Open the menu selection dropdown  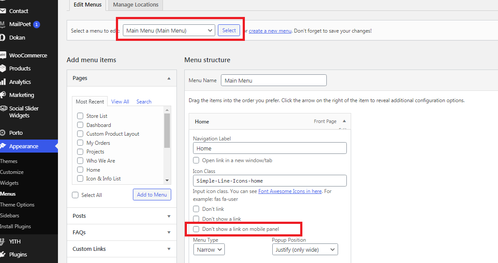169,30
